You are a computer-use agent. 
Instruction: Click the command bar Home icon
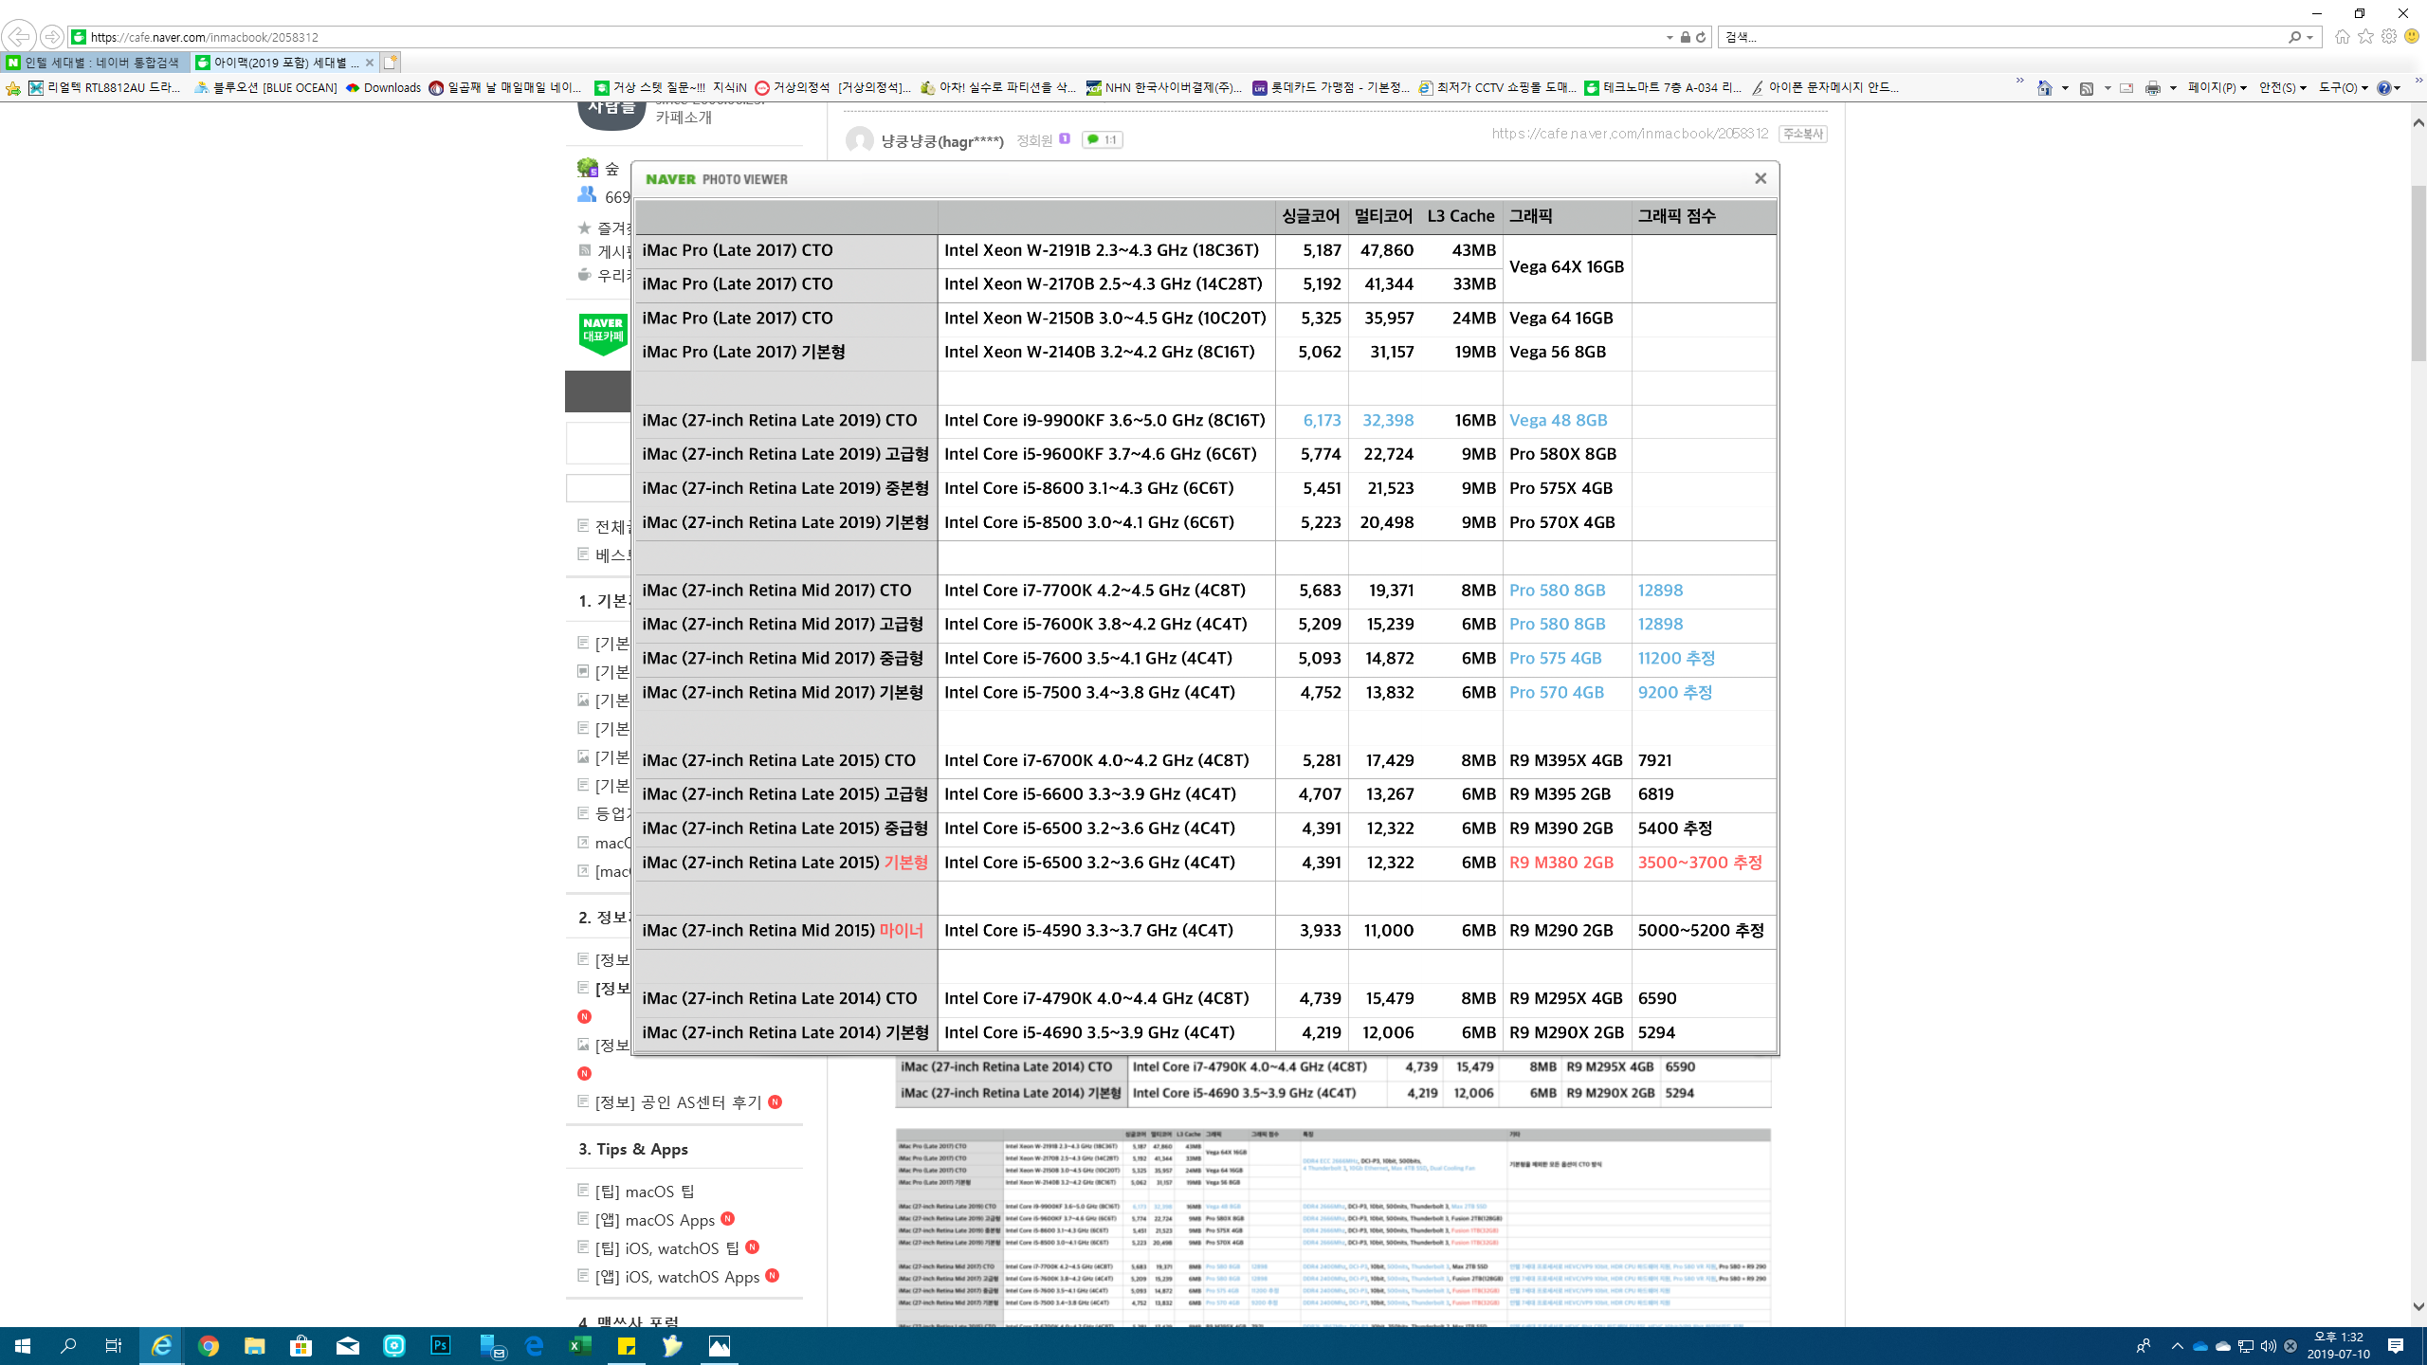coord(2044,87)
